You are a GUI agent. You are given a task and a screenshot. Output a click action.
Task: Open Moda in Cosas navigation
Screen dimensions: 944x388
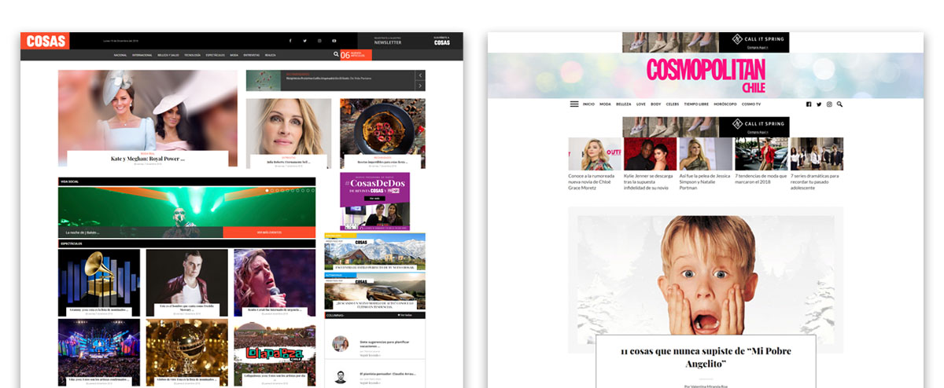pos(234,55)
